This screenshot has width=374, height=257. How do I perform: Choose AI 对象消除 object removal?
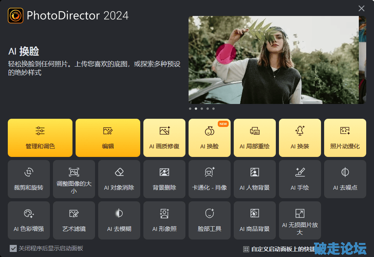[x=119, y=179]
